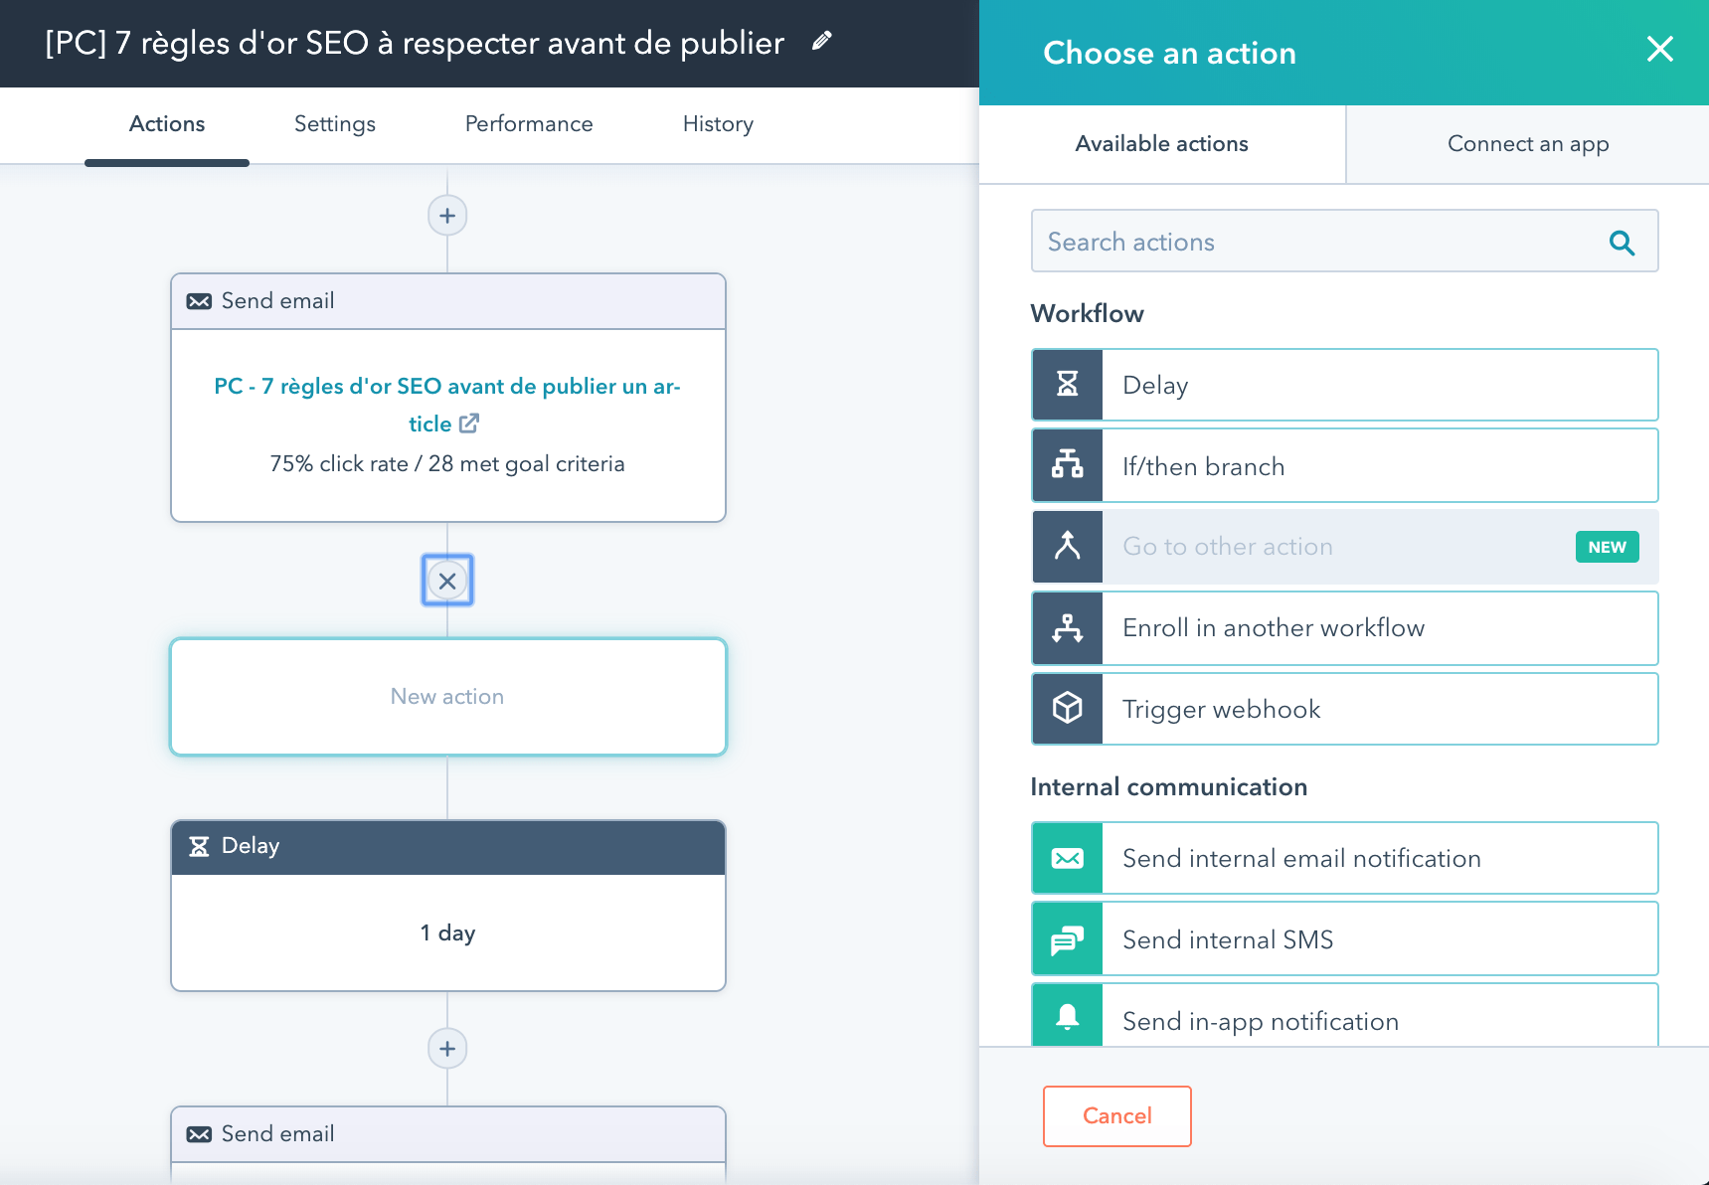Select the New action placeholder card
This screenshot has width=1709, height=1185.
tap(448, 697)
